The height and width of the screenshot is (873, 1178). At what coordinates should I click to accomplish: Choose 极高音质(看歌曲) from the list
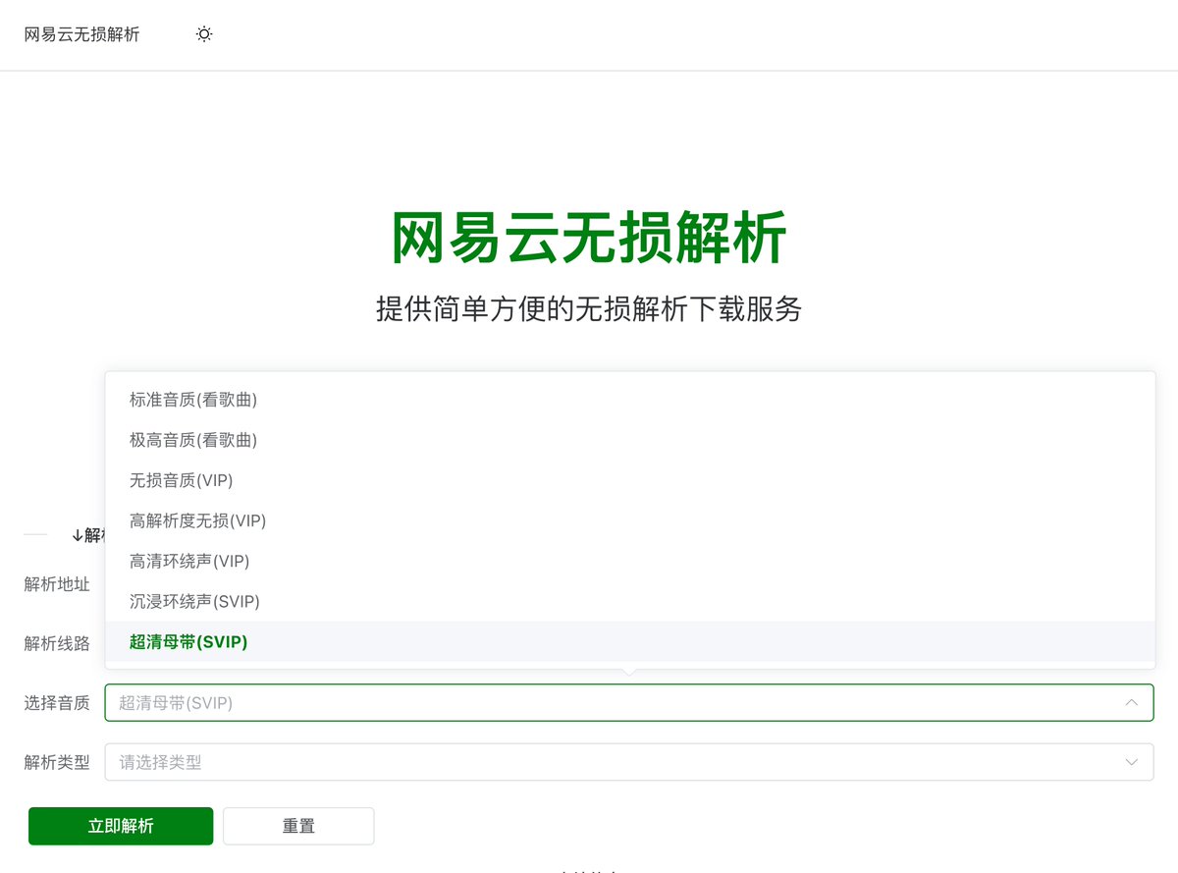629,440
